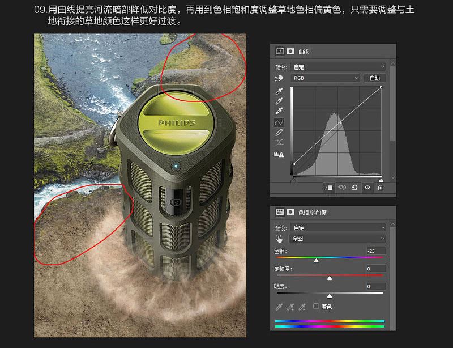Open the 全图 dropdown in Hue/Saturation panel
Image resolution: width=453 pixels, height=348 pixels.
[x=337, y=239]
